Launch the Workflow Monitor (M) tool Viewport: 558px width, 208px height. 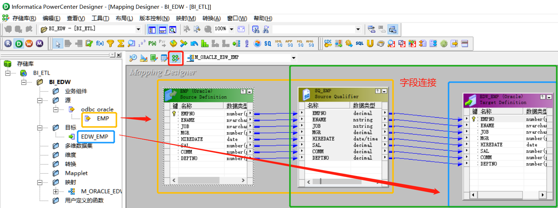point(39,44)
